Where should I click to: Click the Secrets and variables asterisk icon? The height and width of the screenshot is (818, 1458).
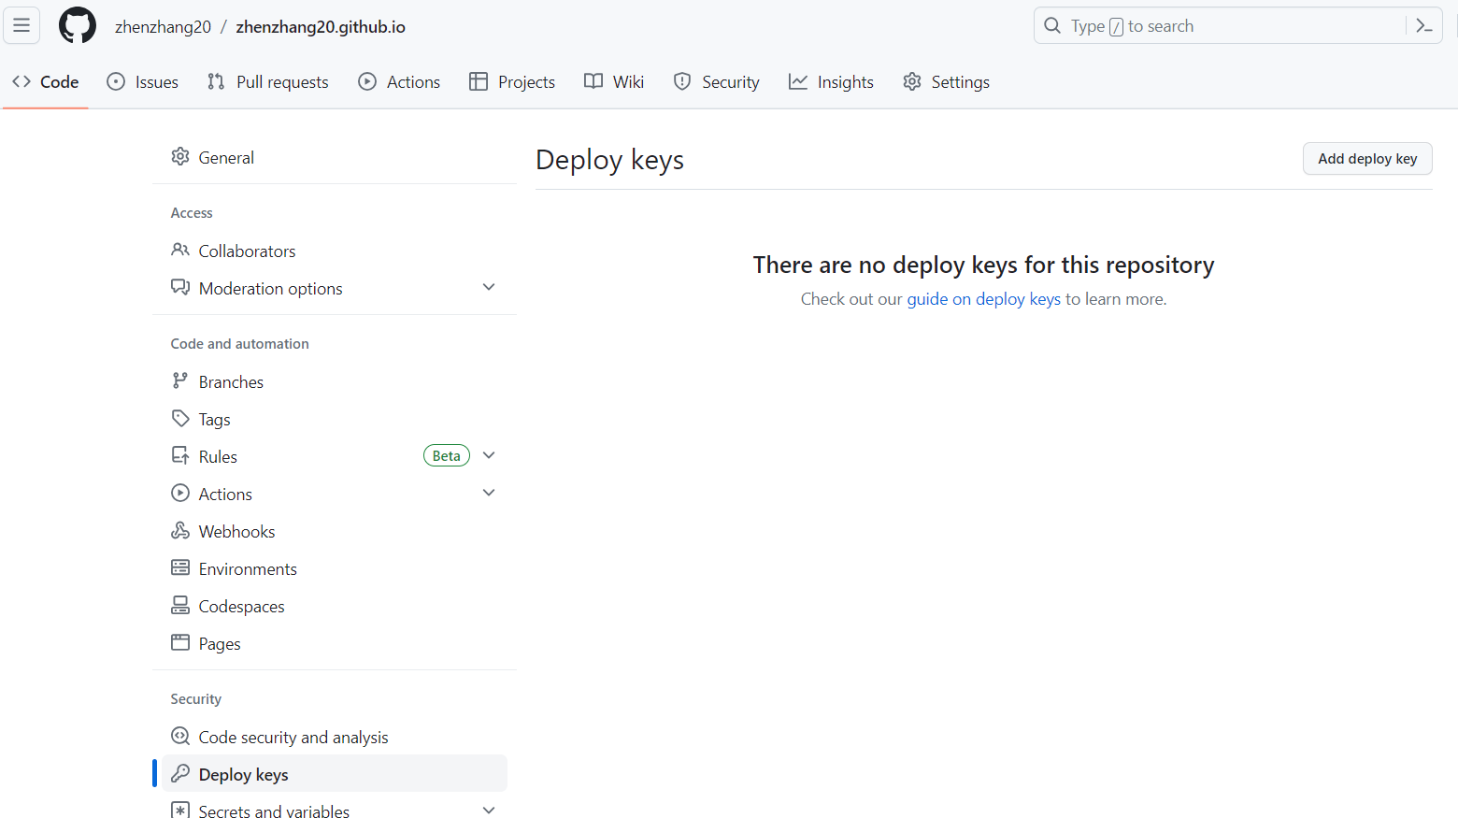tap(180, 810)
